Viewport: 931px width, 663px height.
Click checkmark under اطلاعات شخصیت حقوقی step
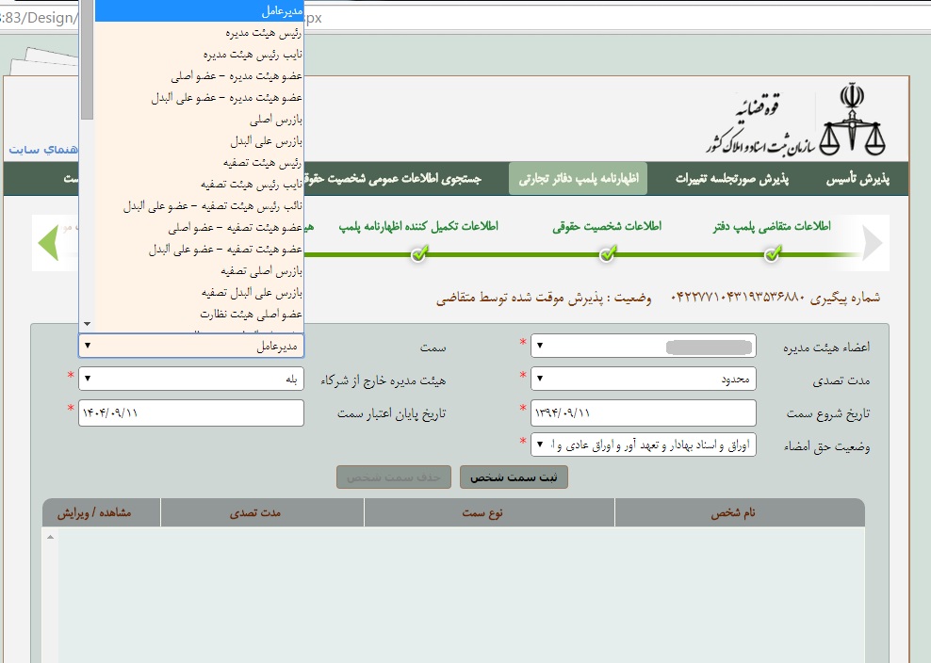(607, 254)
